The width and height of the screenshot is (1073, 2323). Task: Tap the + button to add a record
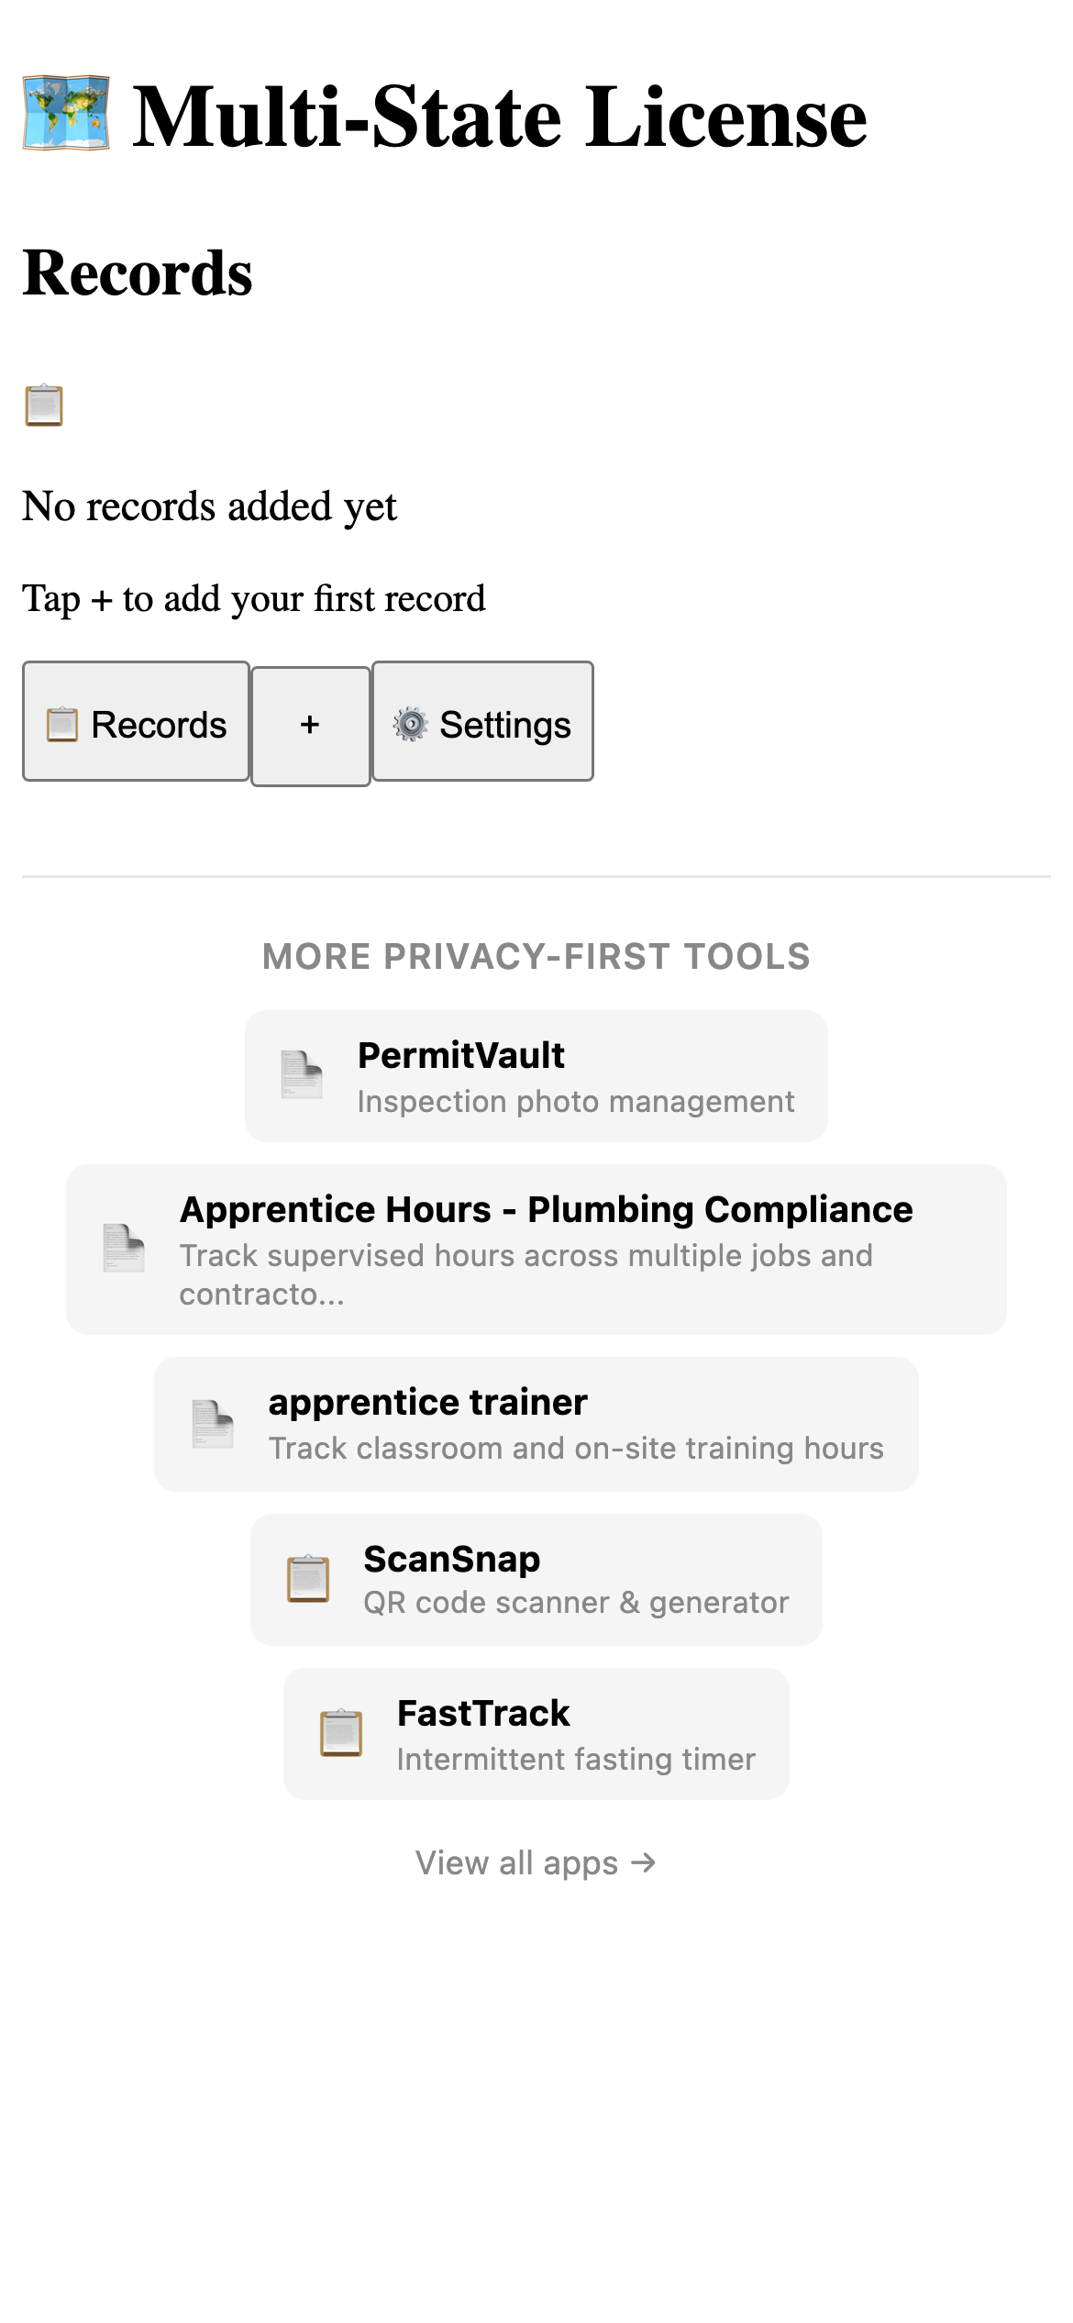click(x=310, y=724)
